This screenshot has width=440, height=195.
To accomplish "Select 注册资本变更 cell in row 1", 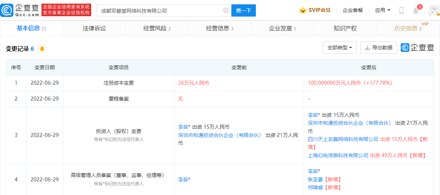I will pyautogui.click(x=119, y=83).
